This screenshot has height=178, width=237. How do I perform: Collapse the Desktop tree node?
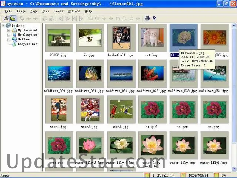pos(3,26)
